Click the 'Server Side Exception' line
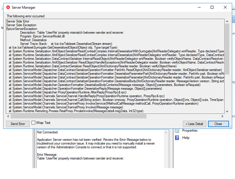The width and height of the screenshot is (235, 179). click(x=21, y=25)
